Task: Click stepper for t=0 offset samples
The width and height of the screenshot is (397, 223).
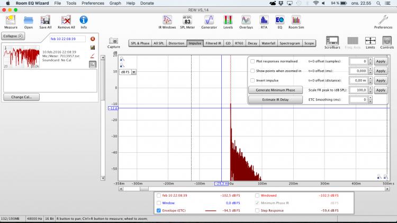Action: [x=370, y=61]
